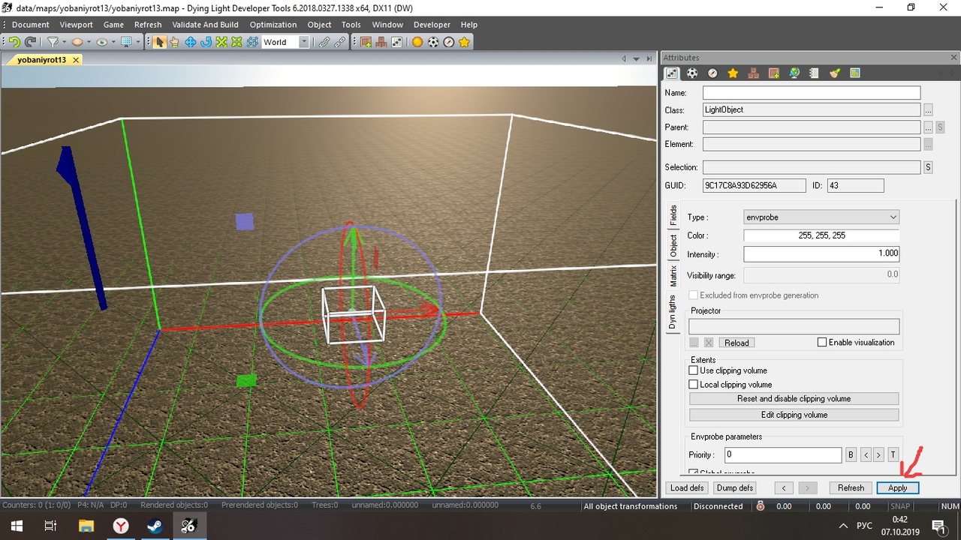
Task: Click the green four-squares transform icon
Action: [x=237, y=42]
